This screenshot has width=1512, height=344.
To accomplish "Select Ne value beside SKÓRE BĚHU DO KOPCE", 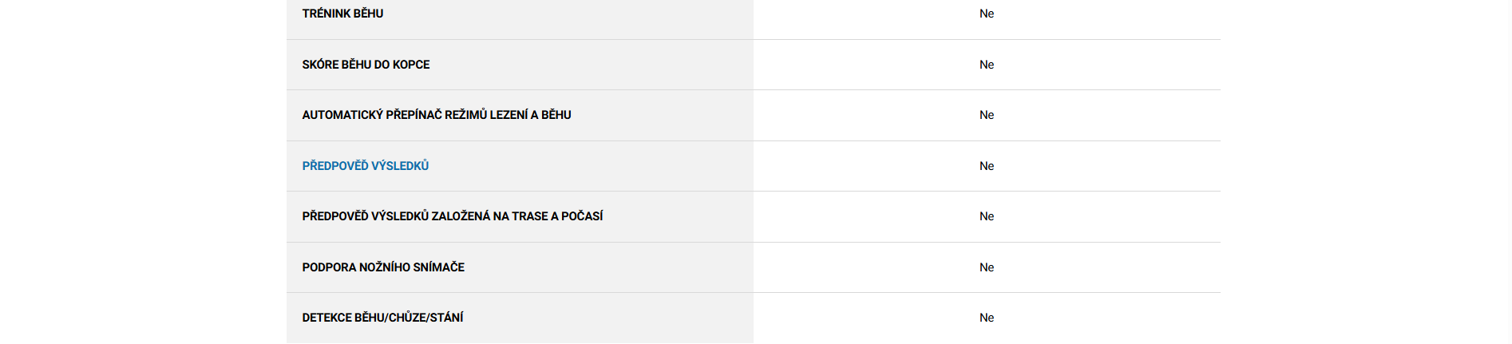I will pos(987,65).
